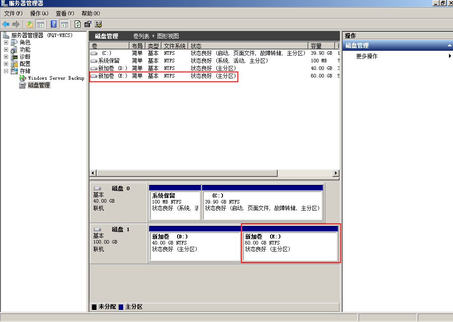Click the Back arrow in the toolbar
This screenshot has height=322, width=453.
pos(6,24)
